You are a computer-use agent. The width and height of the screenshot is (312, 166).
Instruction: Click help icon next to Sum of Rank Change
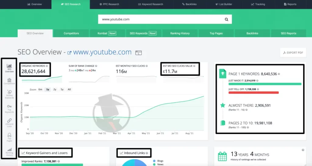pos(96,66)
